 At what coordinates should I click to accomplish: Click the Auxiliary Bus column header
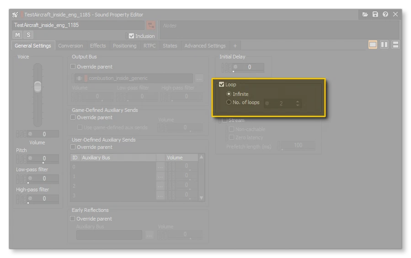(x=118, y=158)
